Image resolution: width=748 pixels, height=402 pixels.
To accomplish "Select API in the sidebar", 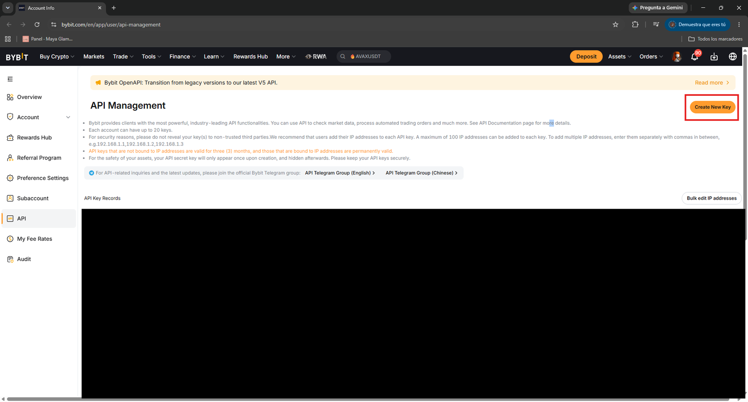I will pyautogui.click(x=39, y=218).
